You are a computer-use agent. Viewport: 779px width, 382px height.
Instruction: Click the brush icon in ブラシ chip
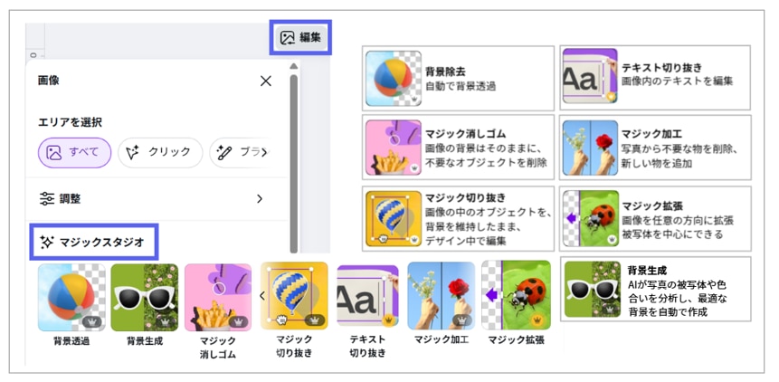pos(224,152)
